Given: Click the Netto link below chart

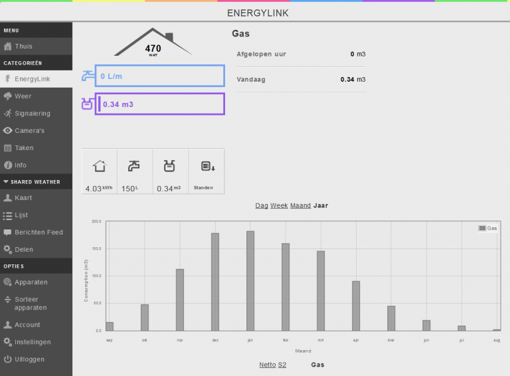Looking at the screenshot, I should click(x=268, y=365).
